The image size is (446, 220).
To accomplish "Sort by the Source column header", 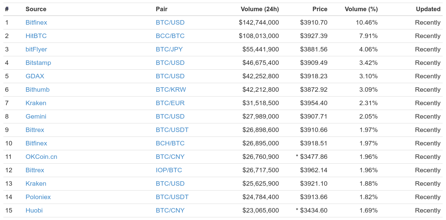I will (x=36, y=9).
